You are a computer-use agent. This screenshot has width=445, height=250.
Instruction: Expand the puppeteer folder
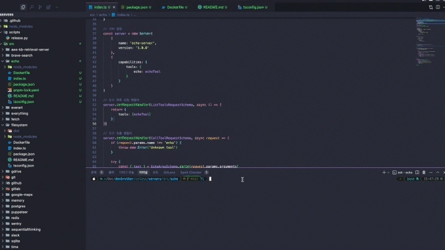pyautogui.click(x=19, y=212)
